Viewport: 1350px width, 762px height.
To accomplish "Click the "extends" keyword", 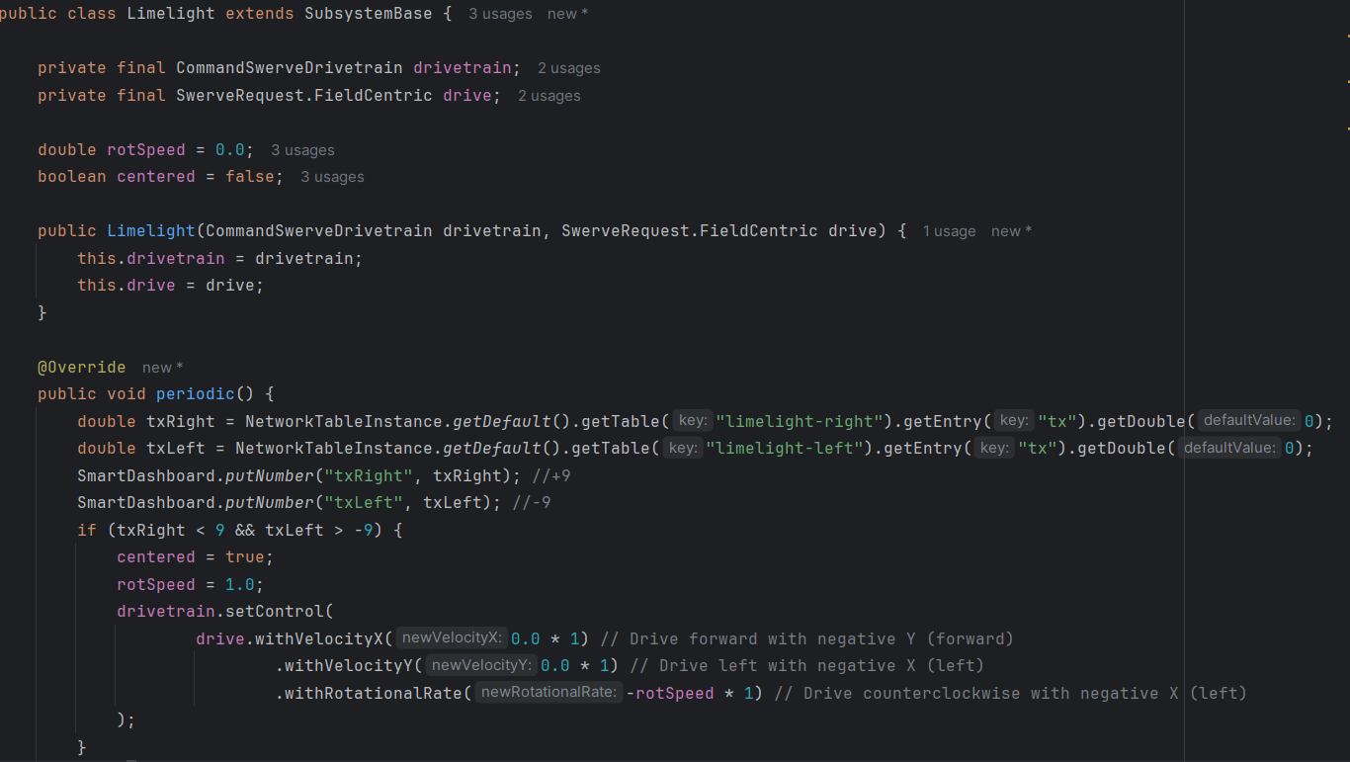I will coord(260,14).
